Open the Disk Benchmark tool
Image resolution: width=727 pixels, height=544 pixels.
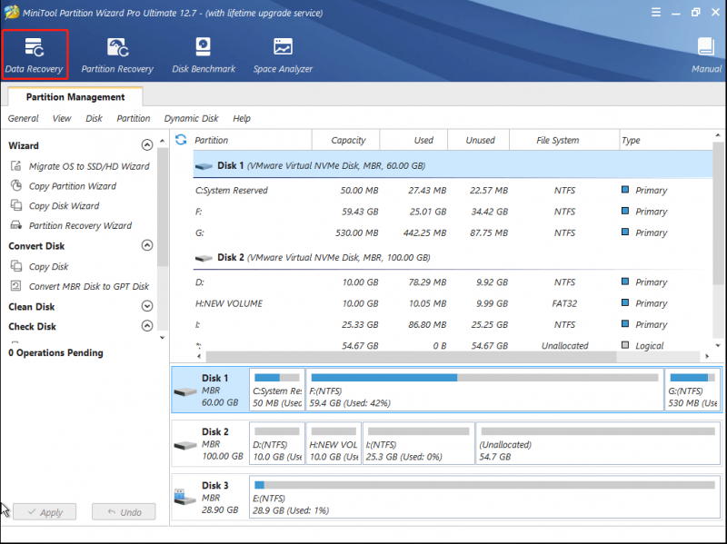point(204,55)
